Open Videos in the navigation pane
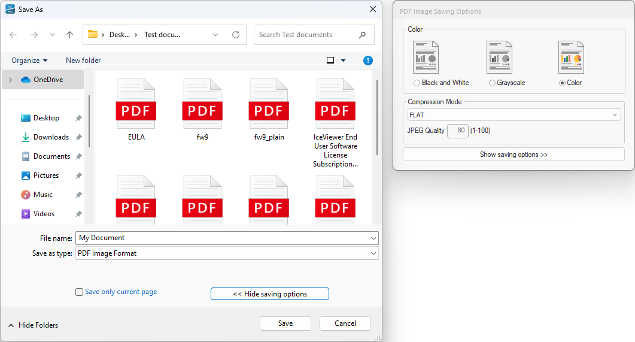 [43, 214]
